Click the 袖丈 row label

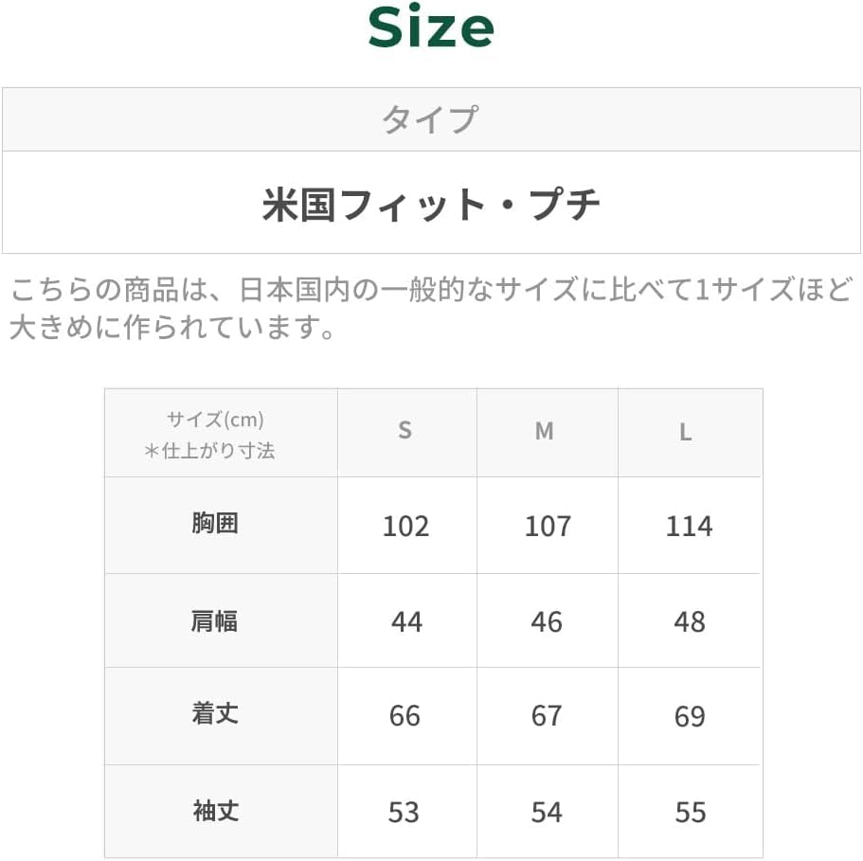tap(215, 812)
